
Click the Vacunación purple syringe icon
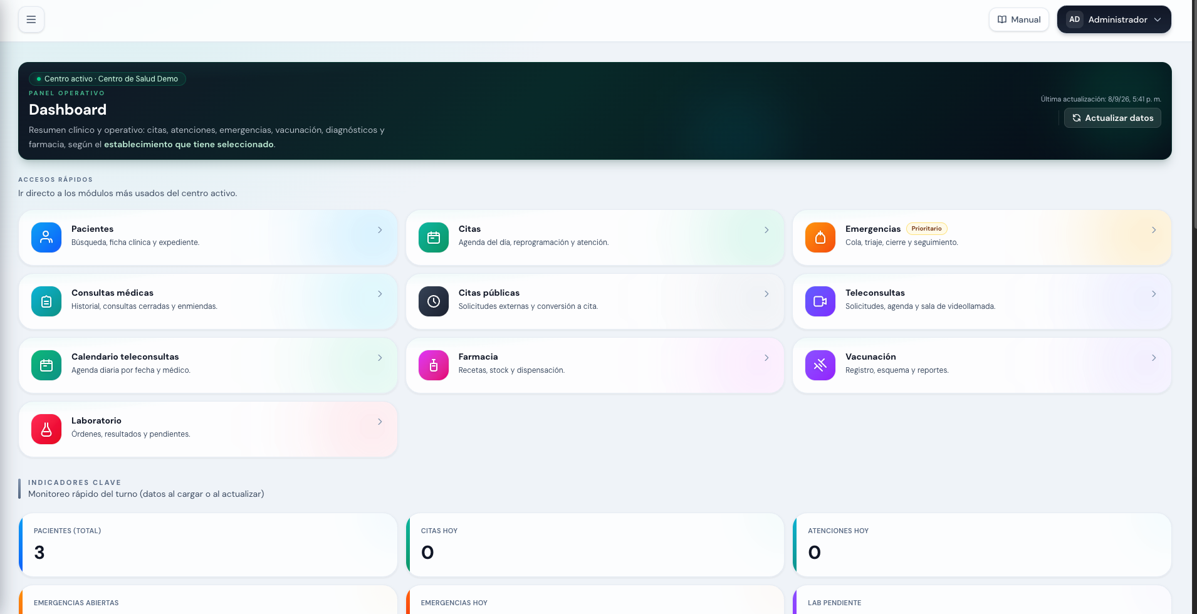pyautogui.click(x=820, y=365)
